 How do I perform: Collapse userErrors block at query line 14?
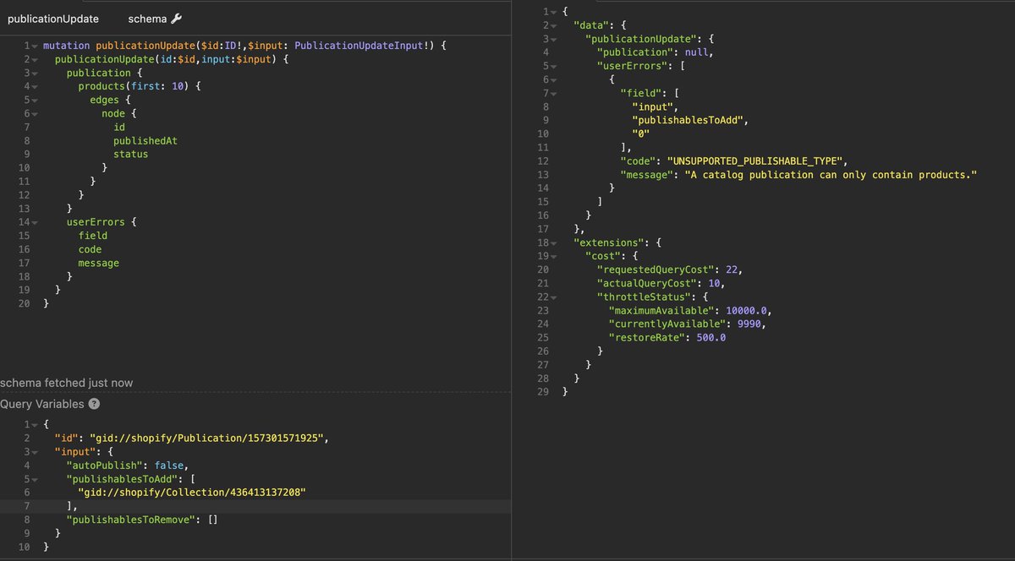click(36, 222)
